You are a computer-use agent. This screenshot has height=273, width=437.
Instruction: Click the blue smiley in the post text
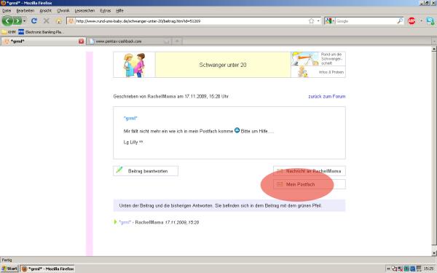[237, 130]
